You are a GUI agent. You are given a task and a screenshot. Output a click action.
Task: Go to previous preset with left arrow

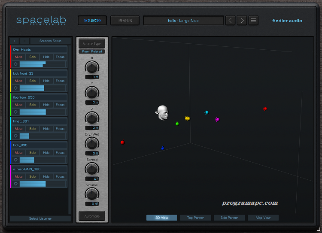pos(230,21)
